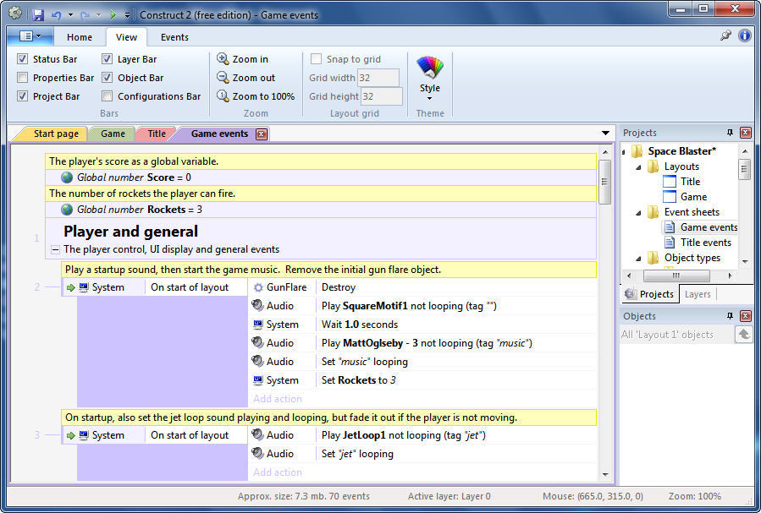Collapse the Layouts folder in the project tree
Screen dimensions: 761x513
(639, 167)
